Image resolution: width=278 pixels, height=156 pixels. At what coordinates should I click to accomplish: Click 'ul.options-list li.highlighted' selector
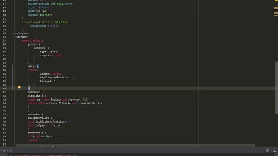[45, 22]
